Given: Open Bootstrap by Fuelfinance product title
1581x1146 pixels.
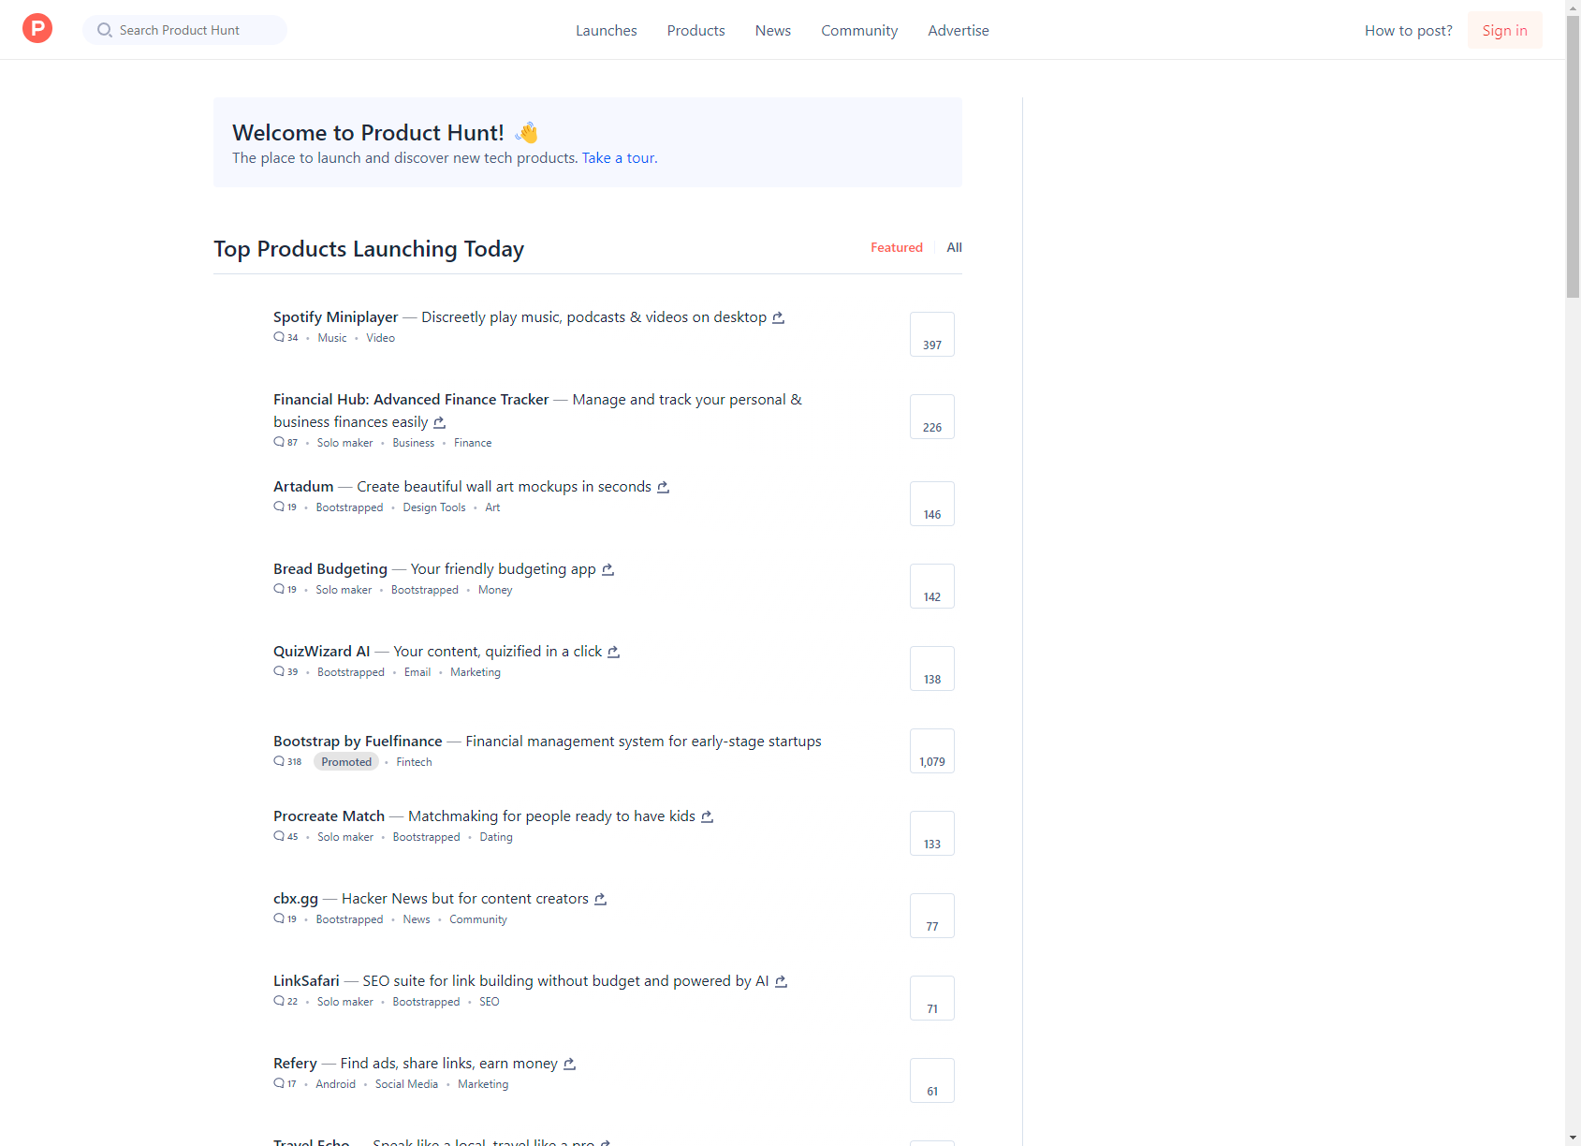Looking at the screenshot, I should tap(358, 742).
